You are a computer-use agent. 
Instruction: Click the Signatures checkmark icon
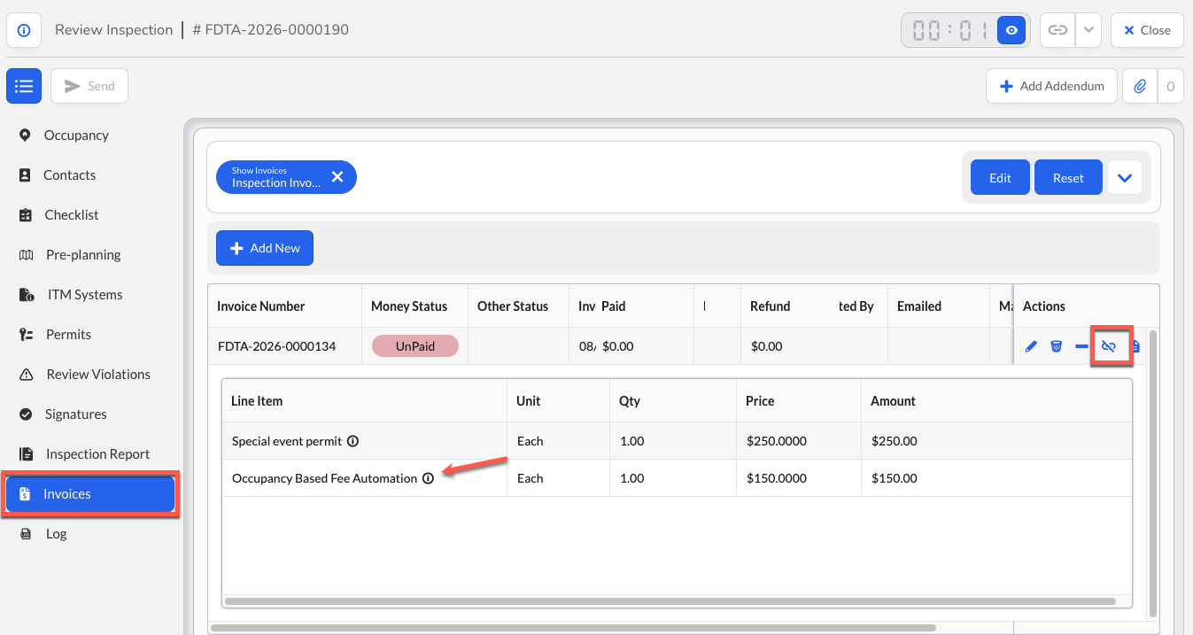pyautogui.click(x=26, y=414)
